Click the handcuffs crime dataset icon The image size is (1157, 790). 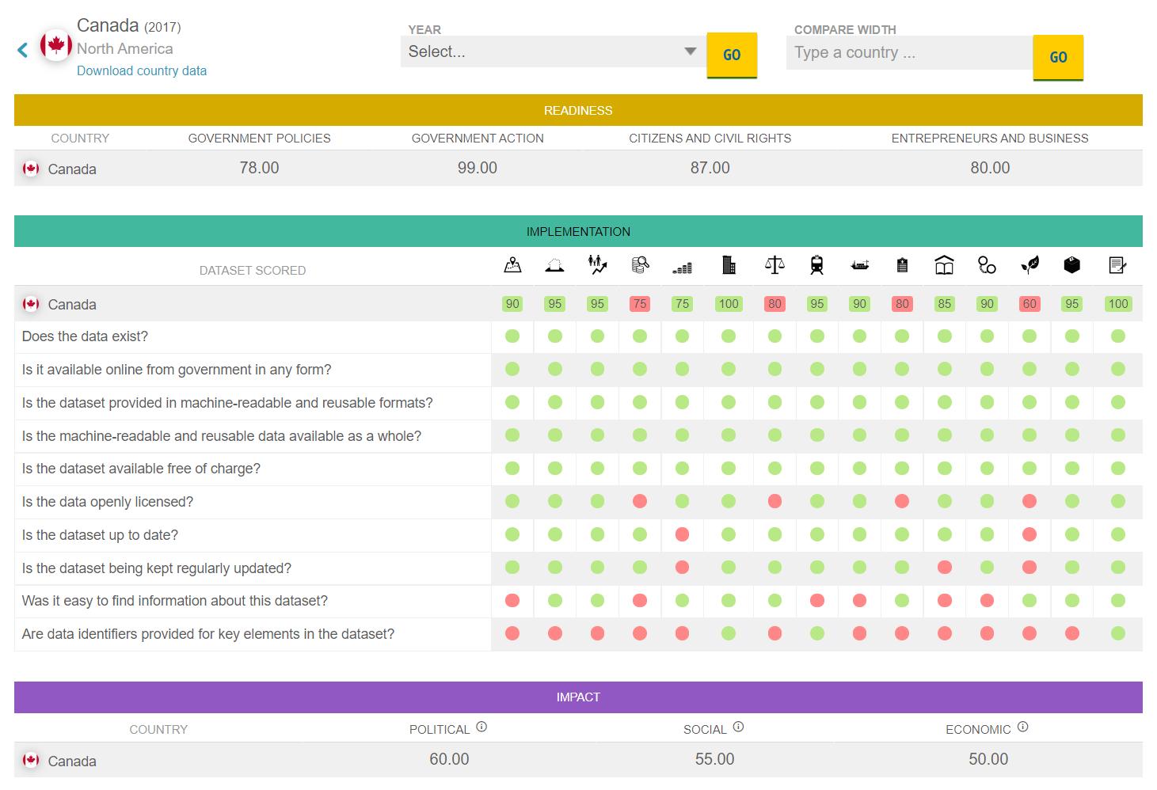click(987, 265)
